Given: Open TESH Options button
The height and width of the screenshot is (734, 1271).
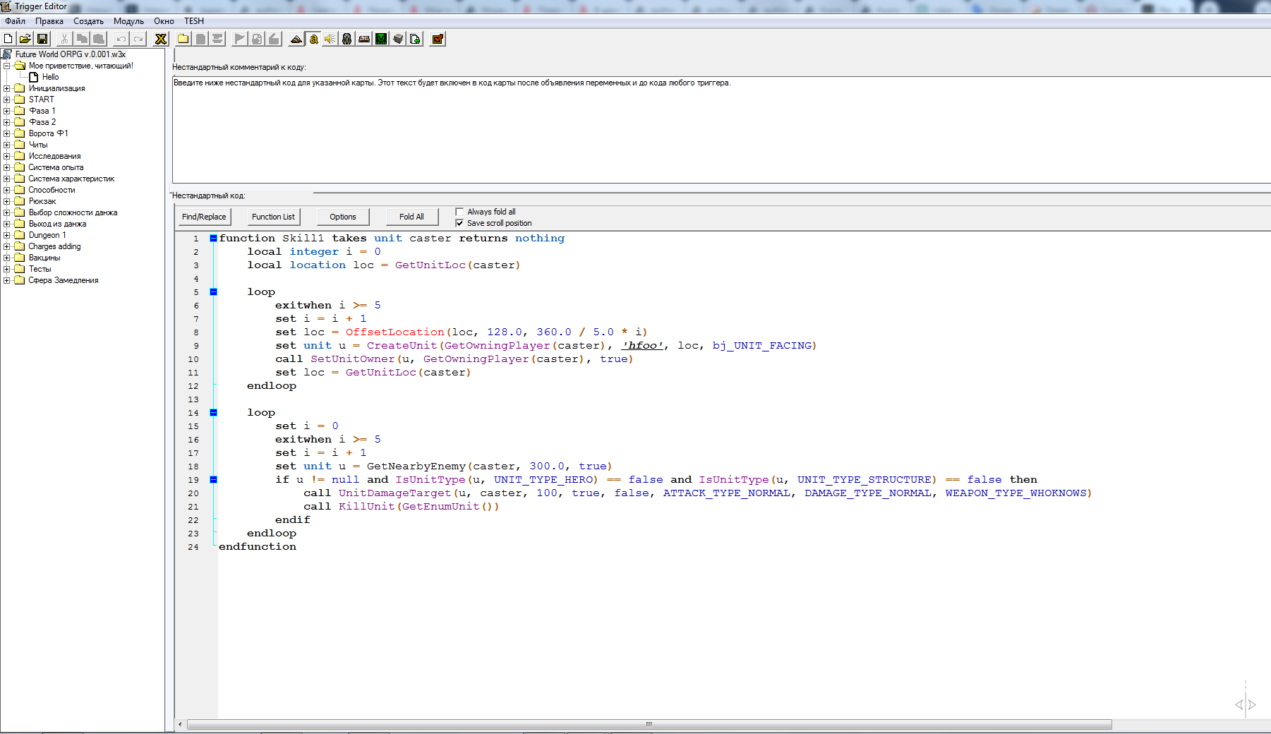Looking at the screenshot, I should (x=343, y=217).
